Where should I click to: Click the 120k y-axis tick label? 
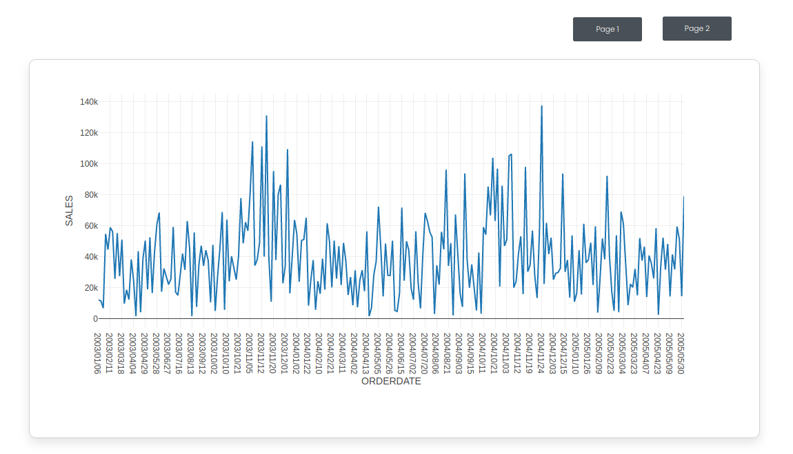pos(89,133)
